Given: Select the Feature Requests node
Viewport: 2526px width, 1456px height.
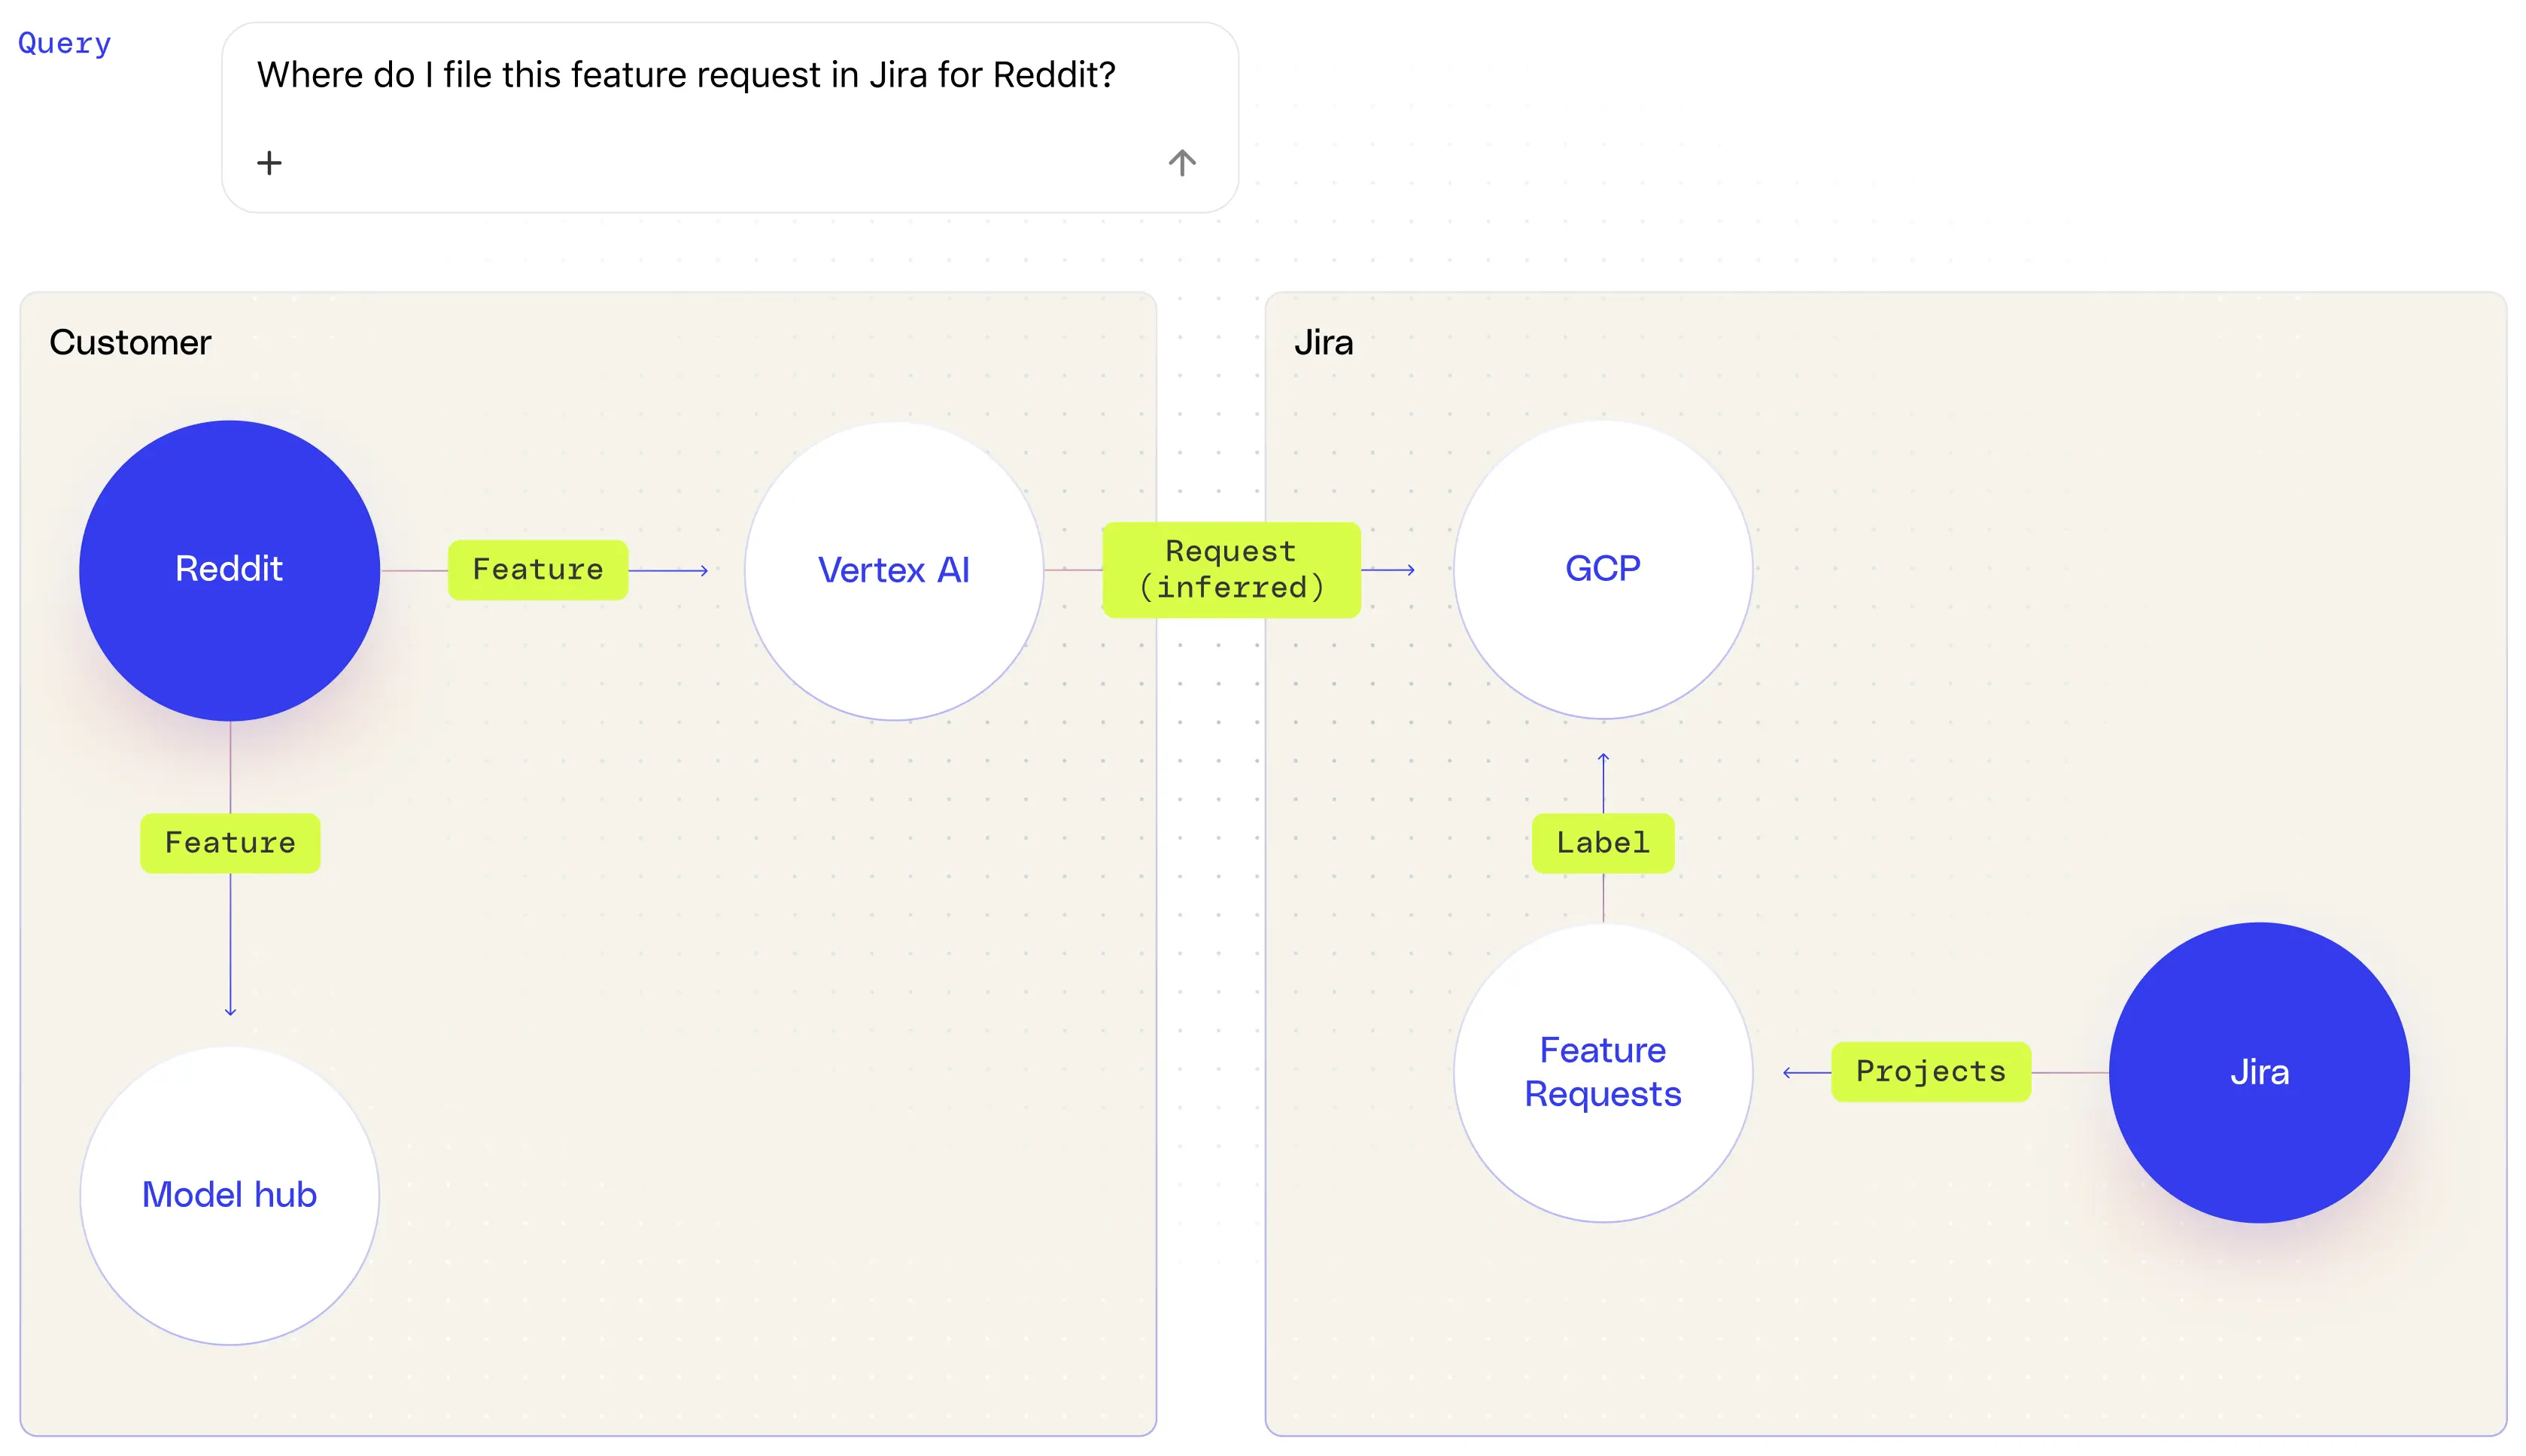Looking at the screenshot, I should pos(1603,1072).
